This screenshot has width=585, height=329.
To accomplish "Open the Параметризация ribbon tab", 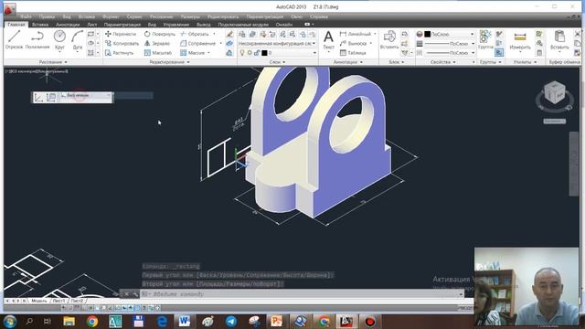I will (x=122, y=25).
